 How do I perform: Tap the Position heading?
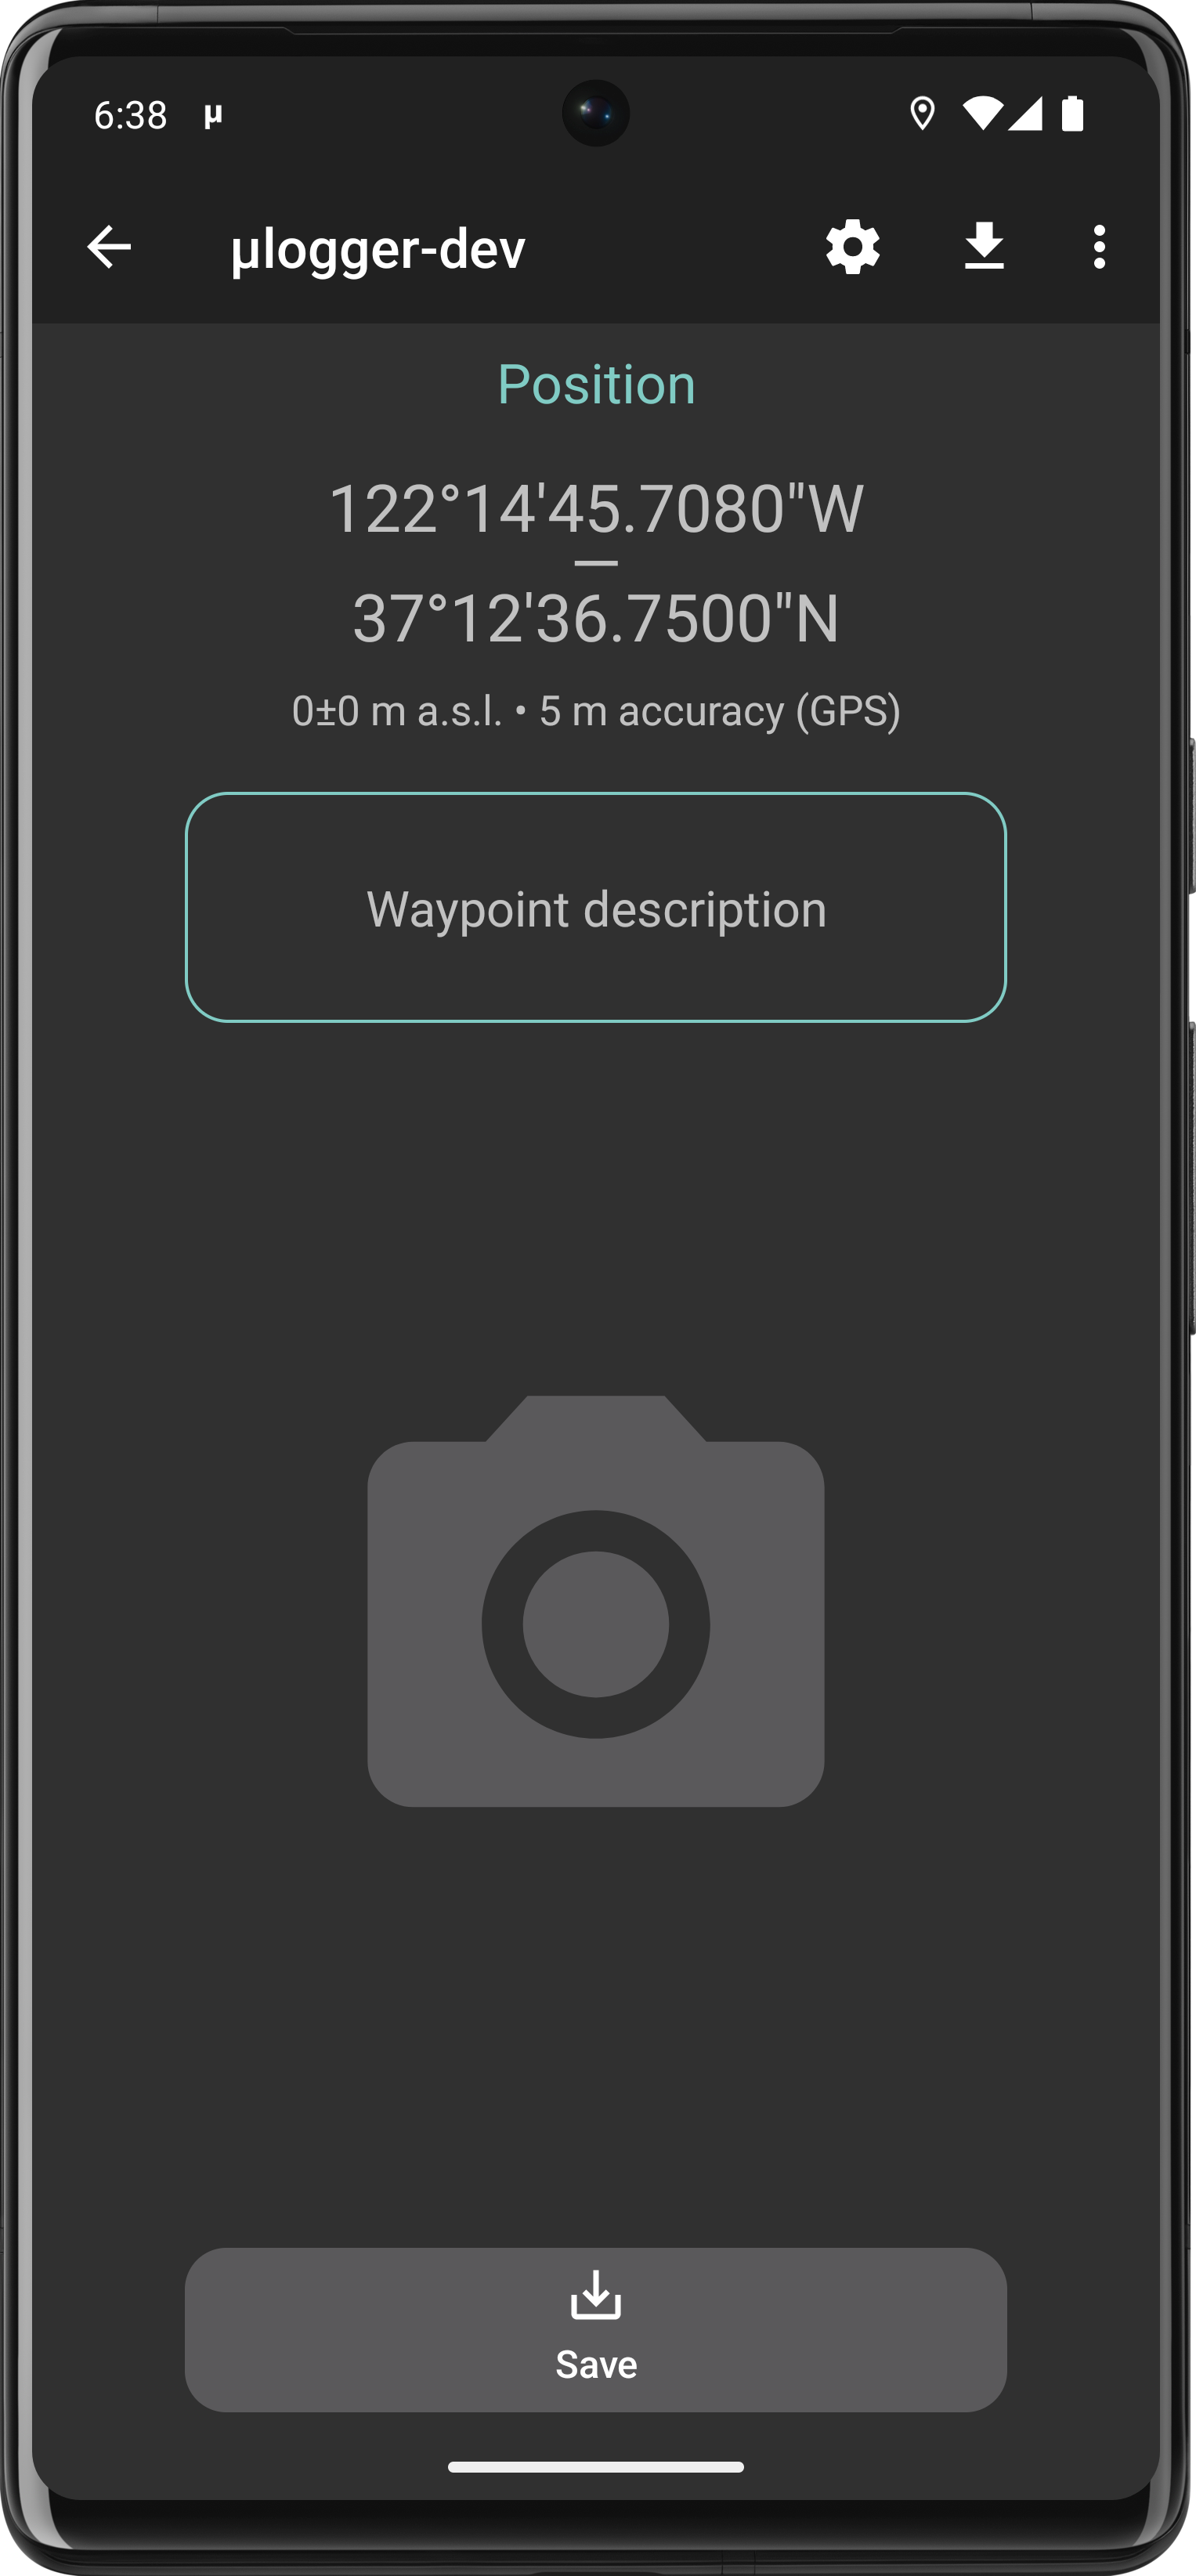coord(596,385)
